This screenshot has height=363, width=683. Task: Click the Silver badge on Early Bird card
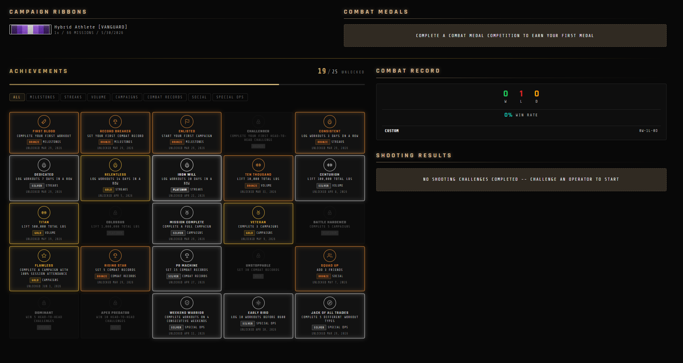[248, 324]
